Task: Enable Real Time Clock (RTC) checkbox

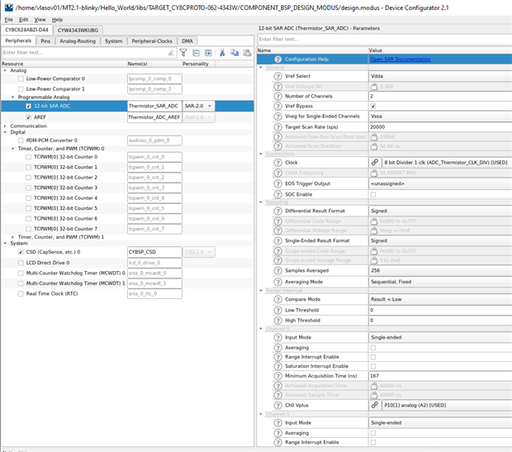Action: coord(21,294)
